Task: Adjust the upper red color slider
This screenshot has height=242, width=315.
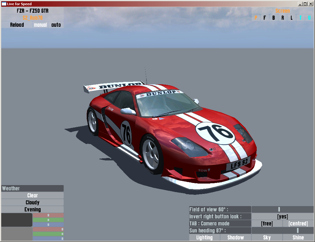Action: click(48, 215)
